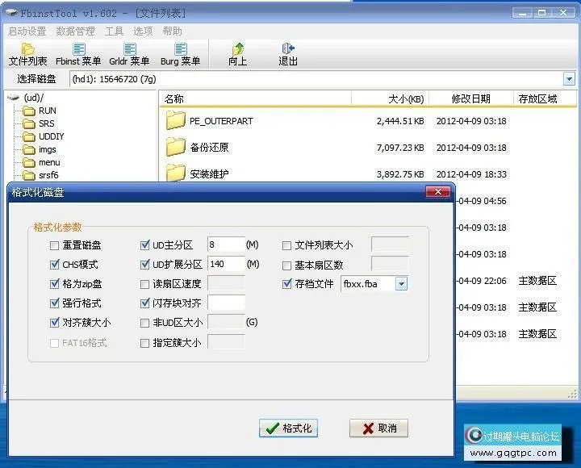Open the 启动设置 menu
The width and height of the screenshot is (581, 468).
tap(27, 31)
